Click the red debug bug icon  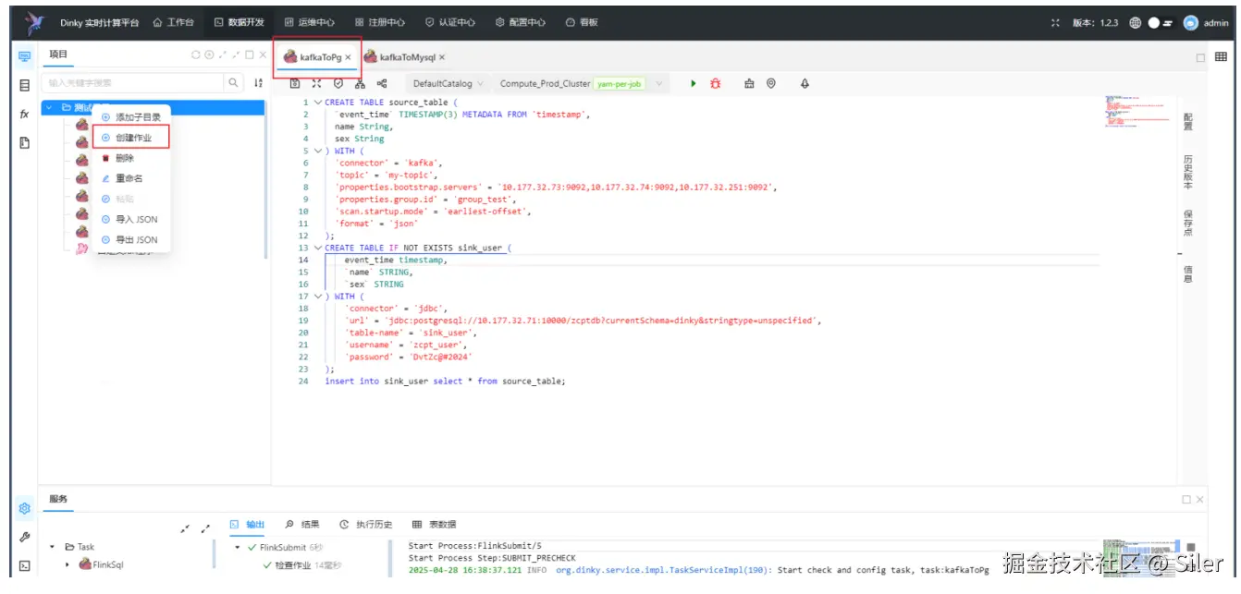click(715, 83)
